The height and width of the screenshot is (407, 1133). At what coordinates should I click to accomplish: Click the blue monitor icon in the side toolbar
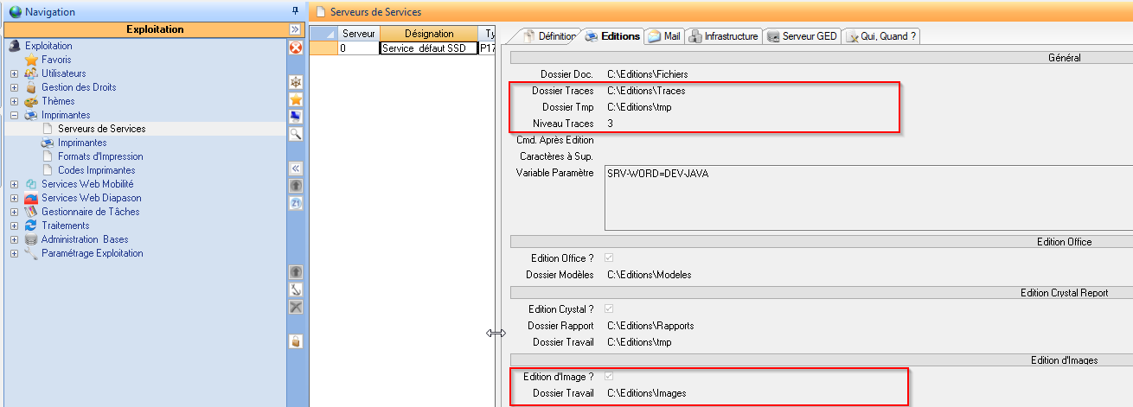click(x=295, y=116)
